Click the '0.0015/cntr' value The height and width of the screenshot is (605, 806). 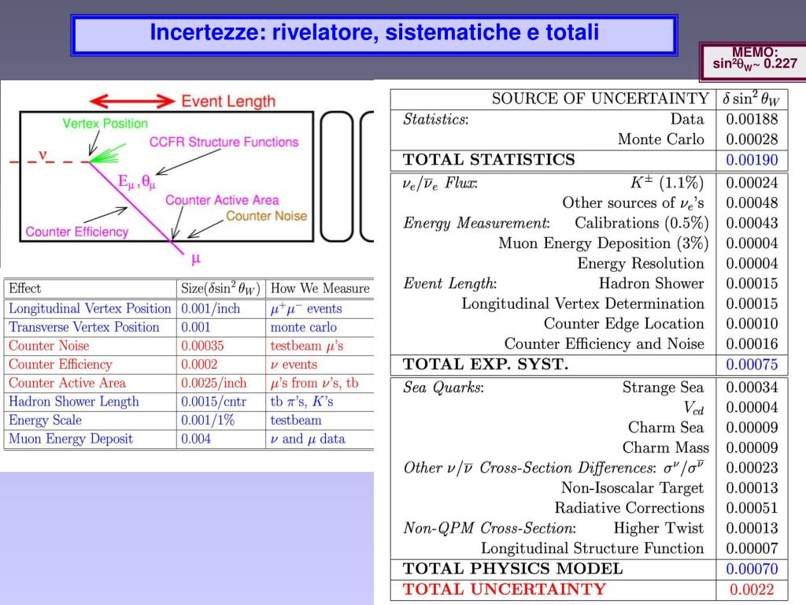[x=213, y=401]
